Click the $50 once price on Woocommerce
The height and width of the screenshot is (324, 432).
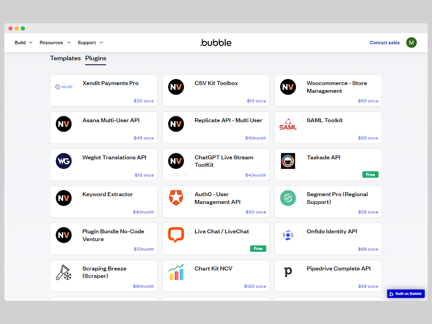368,101
